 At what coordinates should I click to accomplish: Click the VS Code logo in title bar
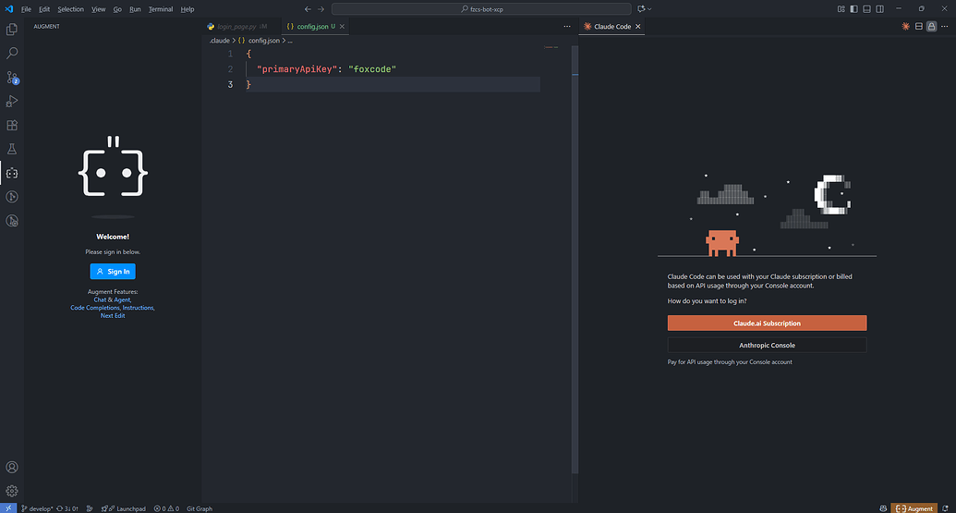[x=8, y=9]
